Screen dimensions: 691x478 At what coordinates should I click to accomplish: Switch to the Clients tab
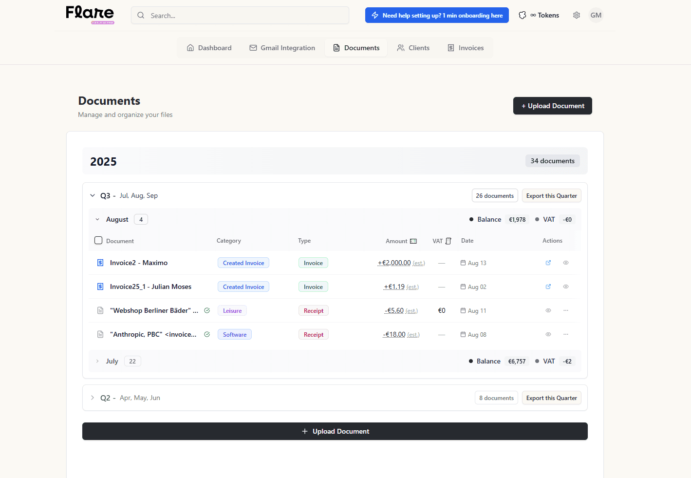413,47
